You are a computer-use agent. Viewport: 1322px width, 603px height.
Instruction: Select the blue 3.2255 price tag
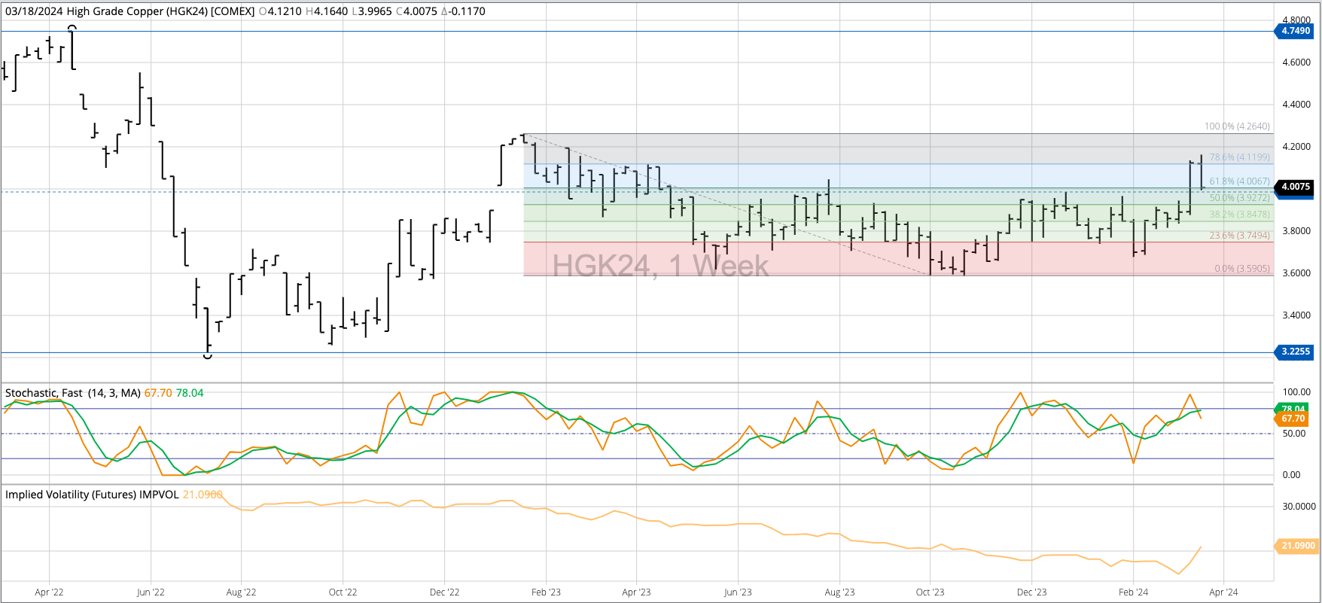(x=1295, y=352)
